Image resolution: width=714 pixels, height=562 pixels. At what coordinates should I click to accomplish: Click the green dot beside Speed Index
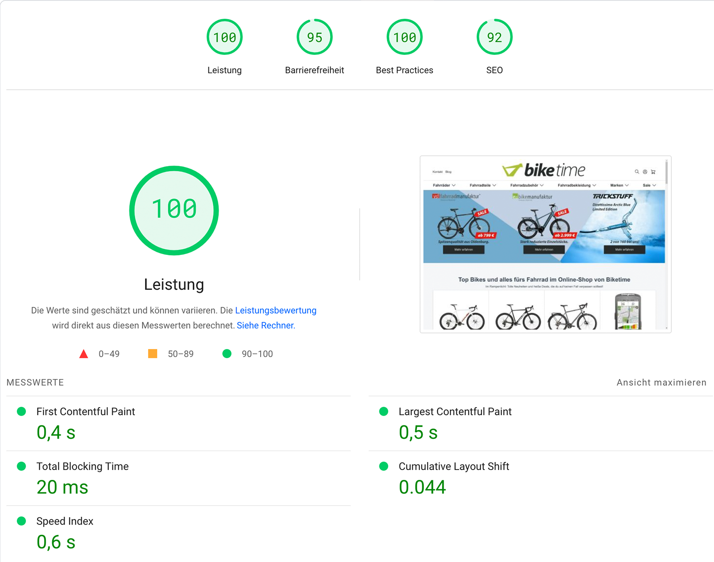(x=21, y=521)
